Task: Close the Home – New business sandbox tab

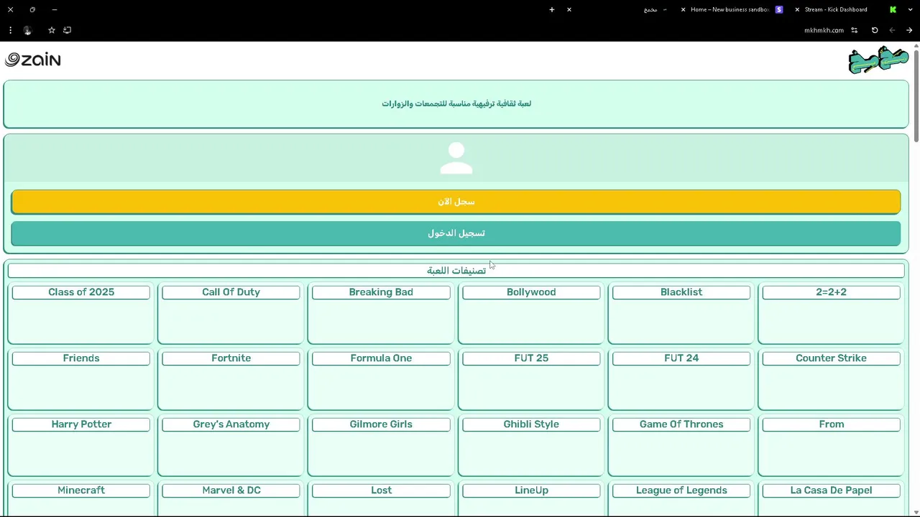Action: [x=684, y=9]
